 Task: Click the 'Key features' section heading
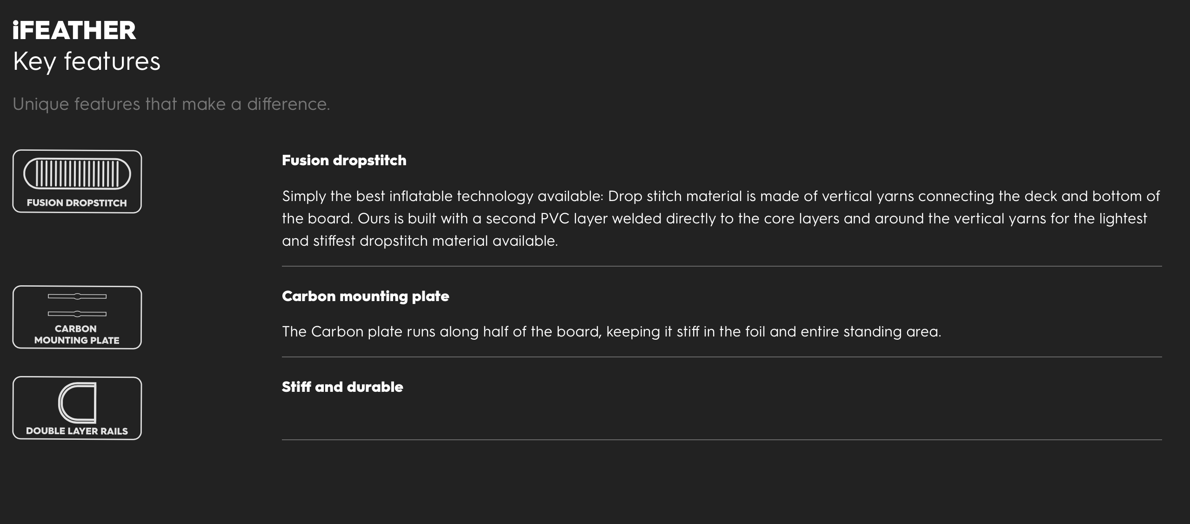point(87,61)
